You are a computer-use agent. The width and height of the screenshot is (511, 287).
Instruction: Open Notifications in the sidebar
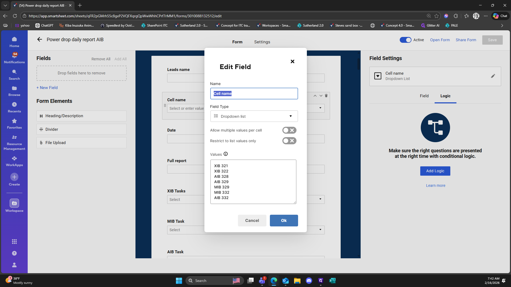point(14,58)
